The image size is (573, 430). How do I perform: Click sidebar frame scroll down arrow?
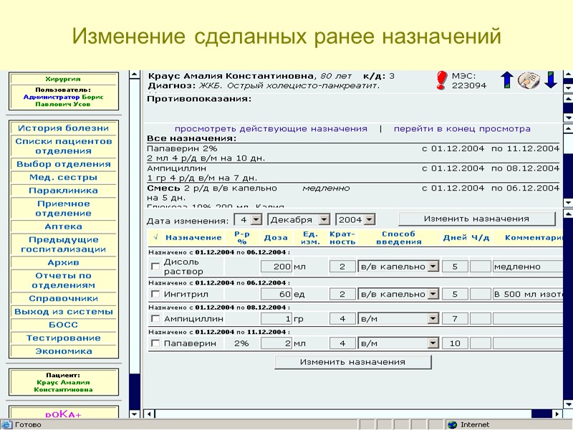point(135,414)
